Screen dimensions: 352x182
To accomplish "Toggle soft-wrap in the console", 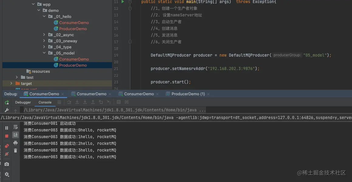I will 15,127.
